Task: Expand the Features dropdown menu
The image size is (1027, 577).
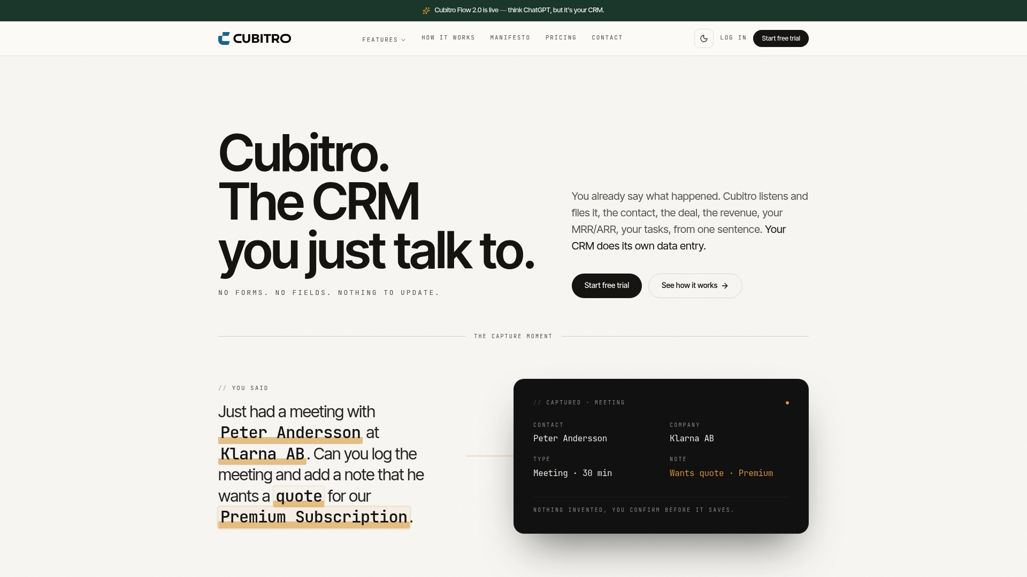Action: click(384, 40)
